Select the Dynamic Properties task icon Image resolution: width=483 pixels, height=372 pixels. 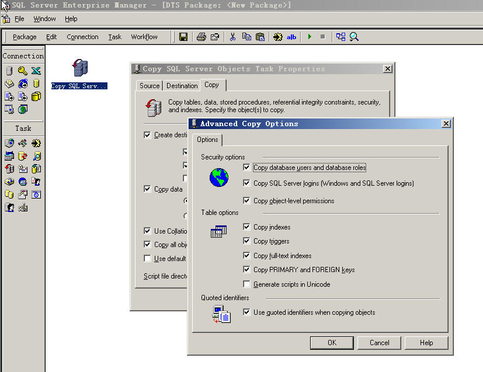tap(23, 207)
